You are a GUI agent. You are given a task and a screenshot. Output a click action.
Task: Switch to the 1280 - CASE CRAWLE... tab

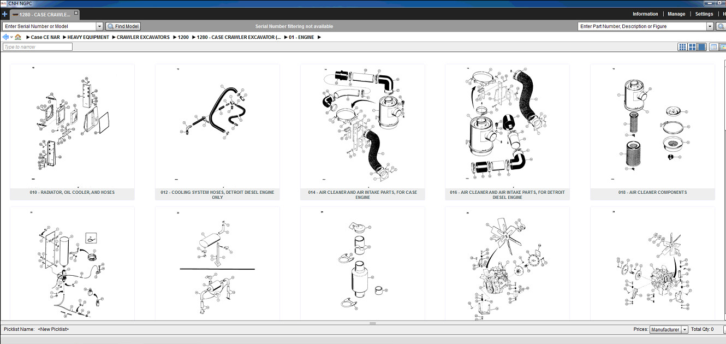click(45, 14)
